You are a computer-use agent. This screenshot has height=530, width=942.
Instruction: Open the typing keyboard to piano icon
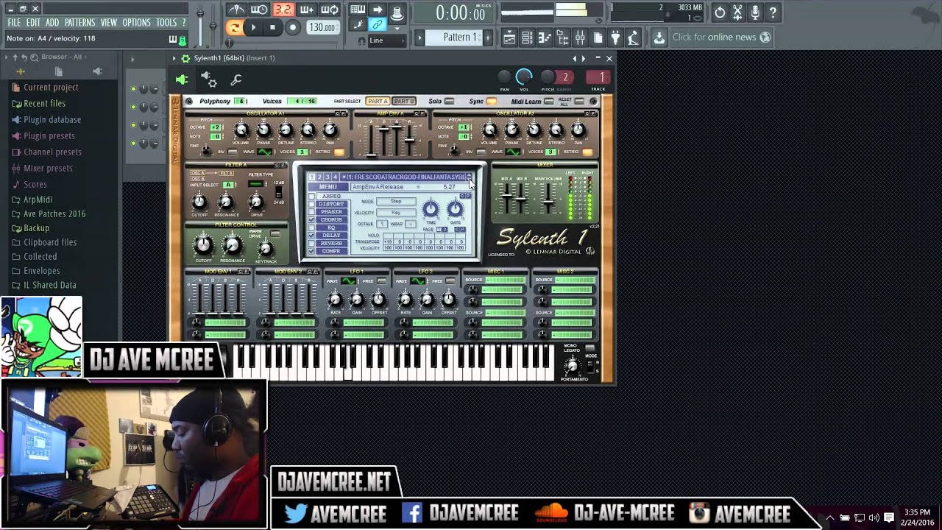click(358, 10)
